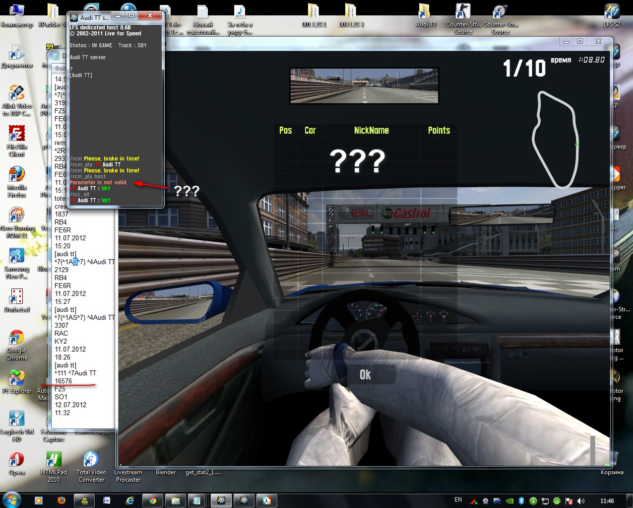
Task: Open the 001 LZS 1 folder
Action: [x=314, y=15]
